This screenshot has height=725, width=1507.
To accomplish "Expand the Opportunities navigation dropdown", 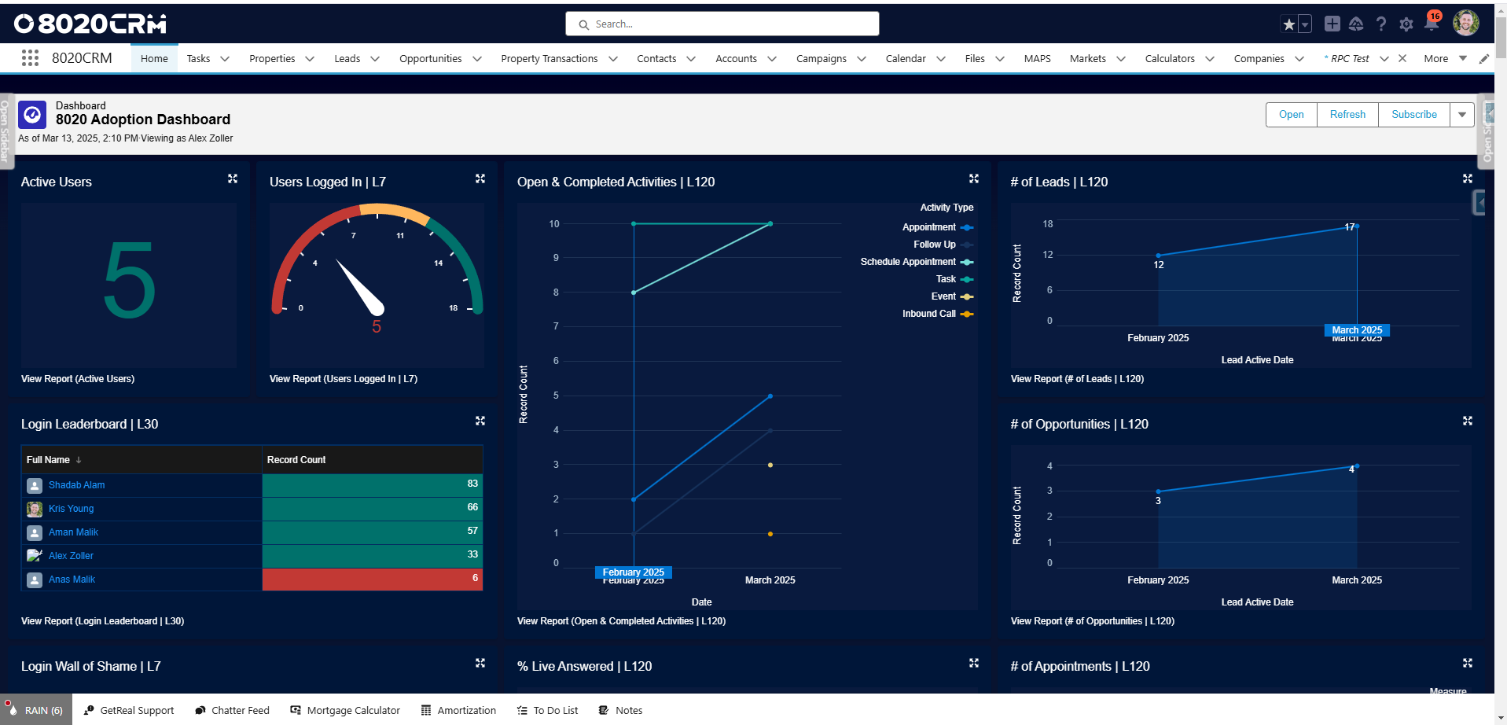I will (477, 58).
